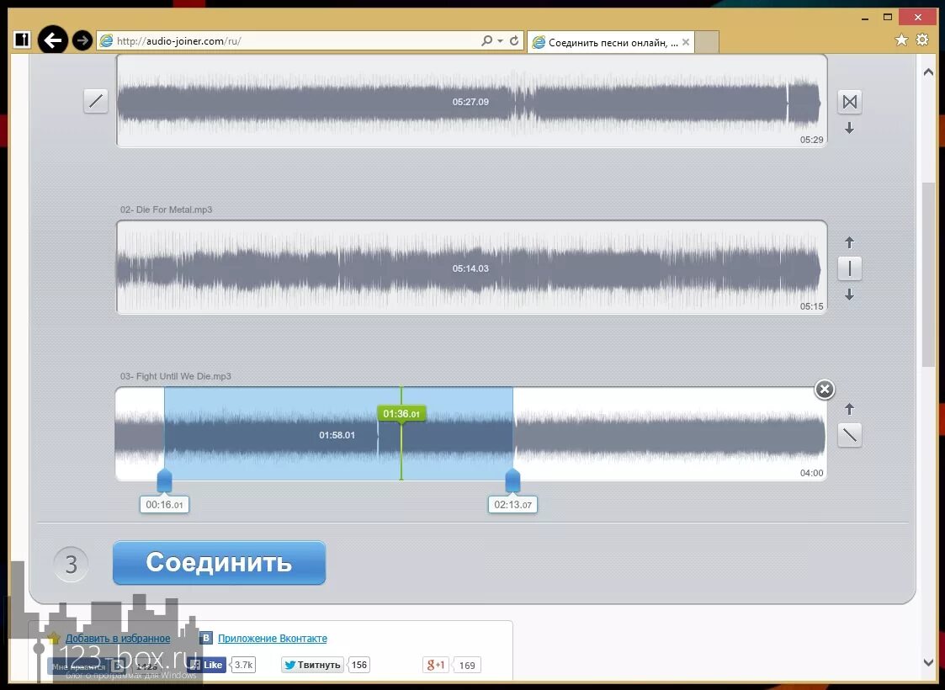Toggle crossfade icon on first track
This screenshot has width=945, height=690.
pos(849,102)
